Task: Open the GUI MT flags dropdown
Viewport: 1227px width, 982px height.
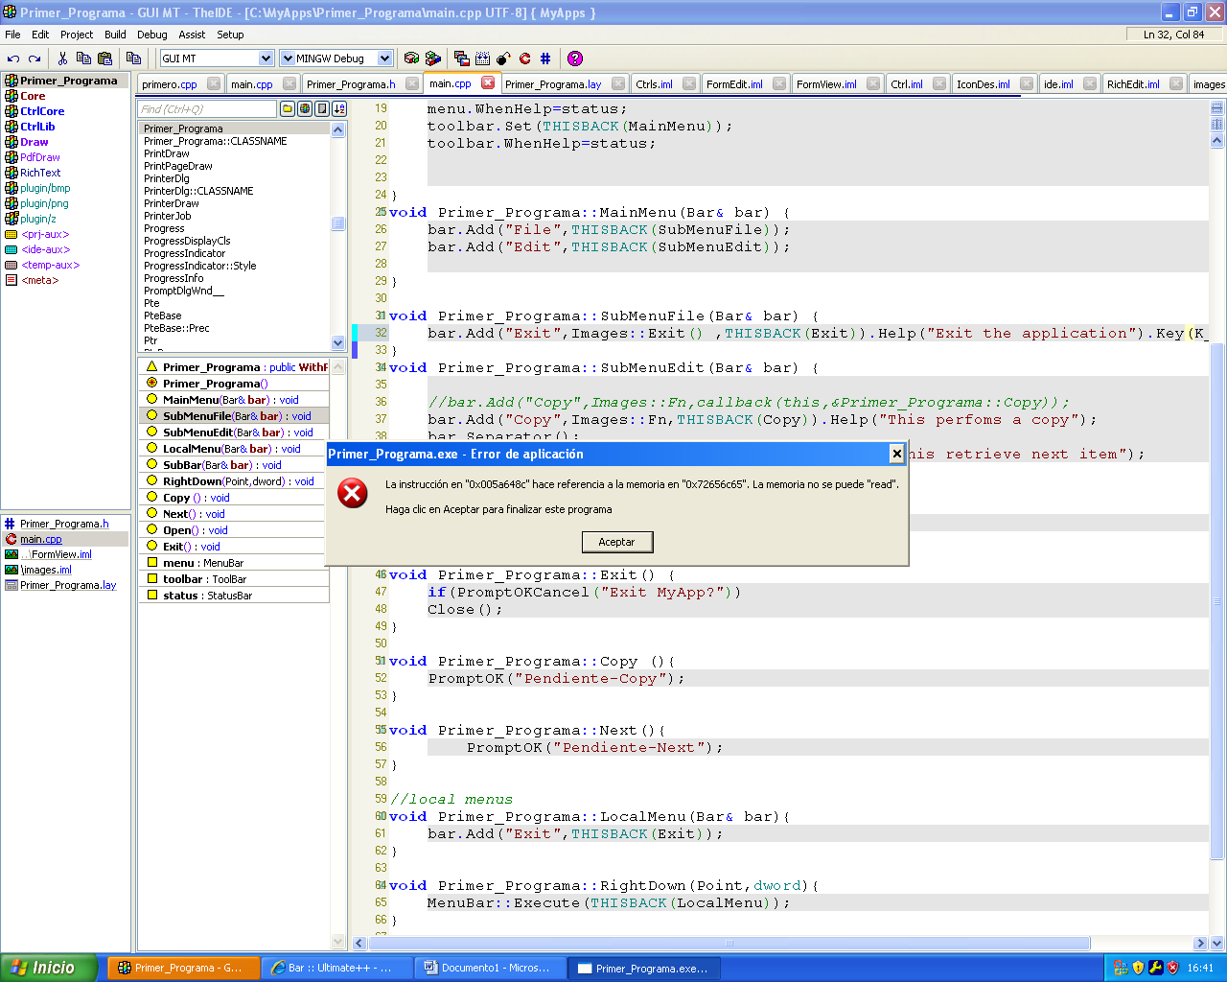Action: [x=266, y=58]
